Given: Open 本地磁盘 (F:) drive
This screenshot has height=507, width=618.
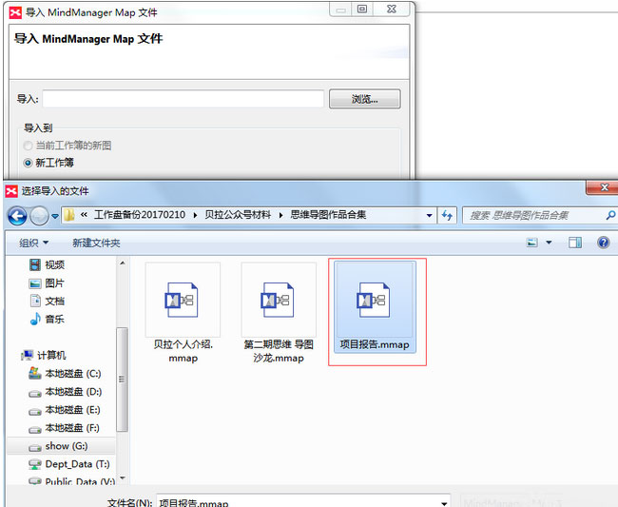Looking at the screenshot, I should [x=65, y=428].
